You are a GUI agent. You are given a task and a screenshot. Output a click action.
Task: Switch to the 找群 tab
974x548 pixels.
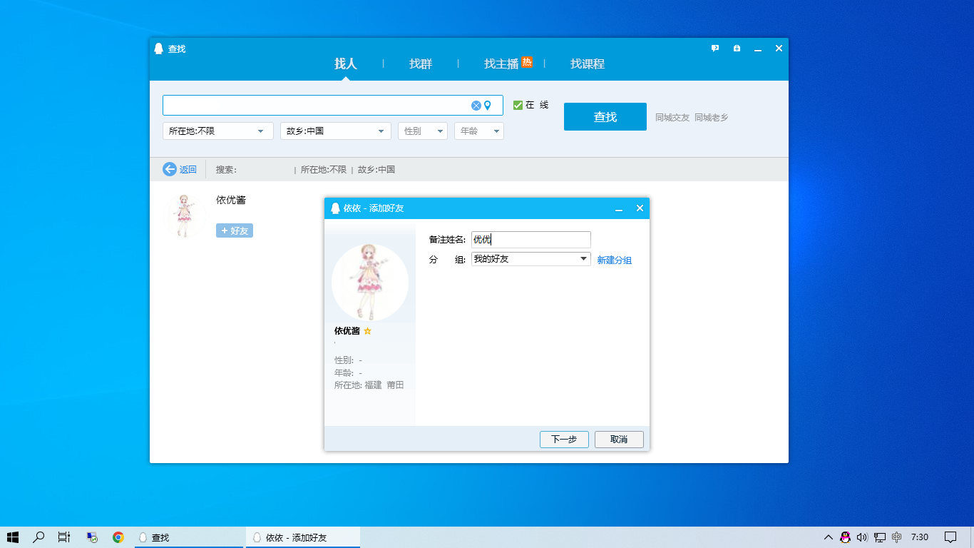[421, 64]
